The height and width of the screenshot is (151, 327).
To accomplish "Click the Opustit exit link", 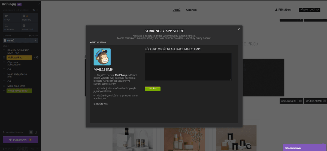I will [x=7, y=149].
